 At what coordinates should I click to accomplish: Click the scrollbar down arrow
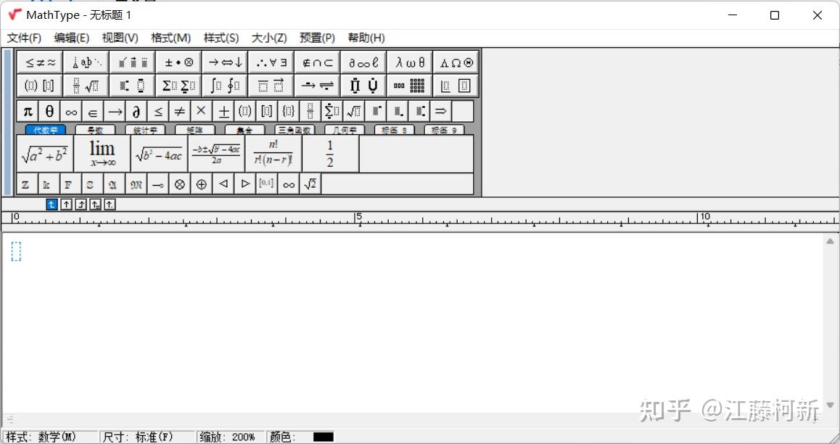[831, 406]
